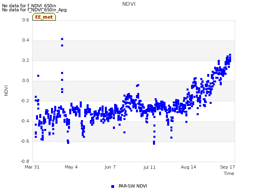Click the 'No data for f_NDVI_650in_Apg' message

coord(34,10)
